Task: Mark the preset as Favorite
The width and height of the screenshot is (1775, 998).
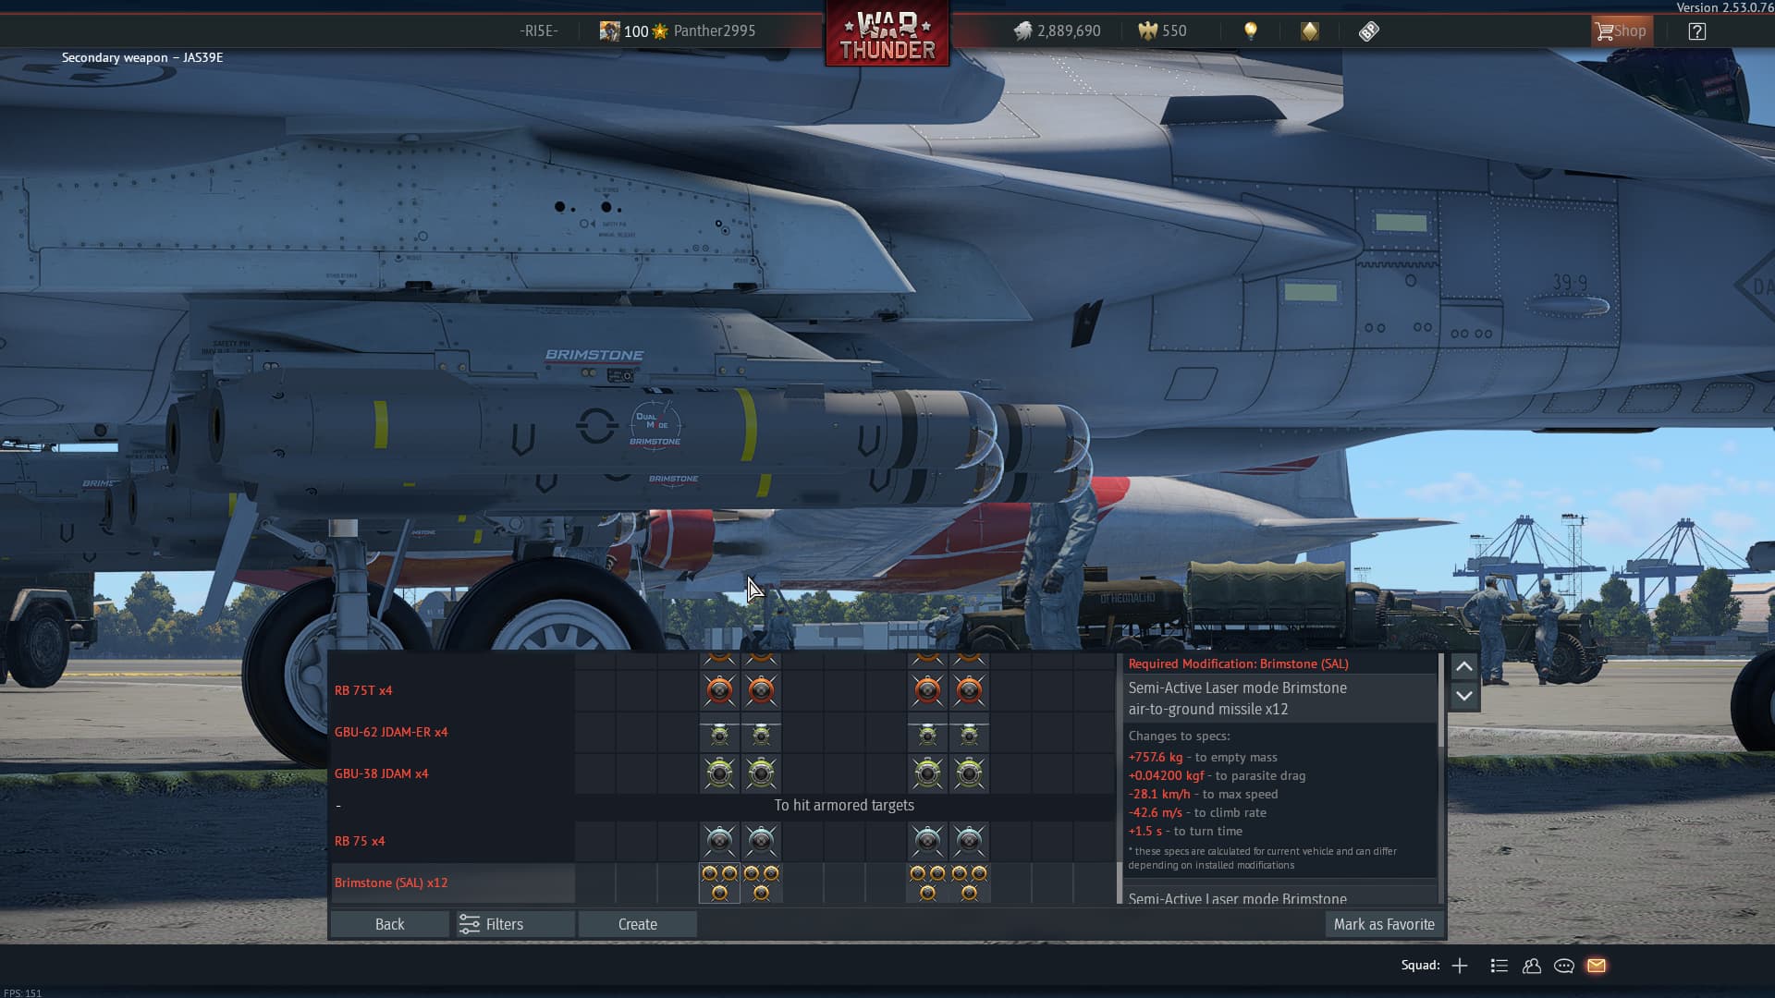Action: pos(1384,924)
